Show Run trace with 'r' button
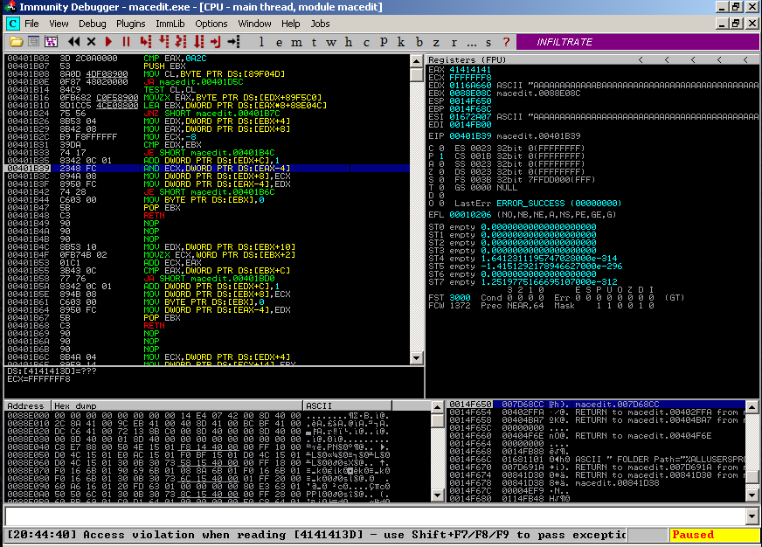The image size is (762, 547). (x=454, y=42)
